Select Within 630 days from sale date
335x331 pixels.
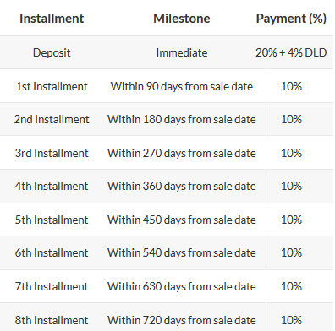[x=182, y=286]
